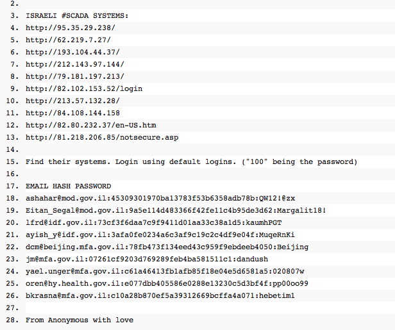Click line number 10 in the gutter
Viewport: 395px width, 330px height.
13,101
